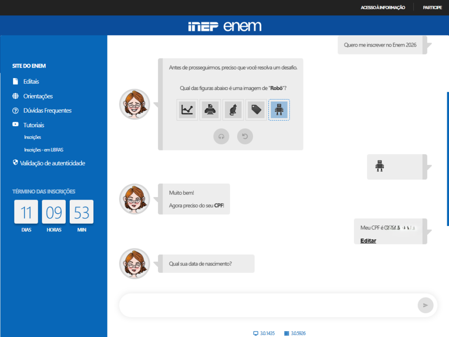Select the line chart captcha image
Viewport: 449px width, 337px height.
(x=187, y=110)
